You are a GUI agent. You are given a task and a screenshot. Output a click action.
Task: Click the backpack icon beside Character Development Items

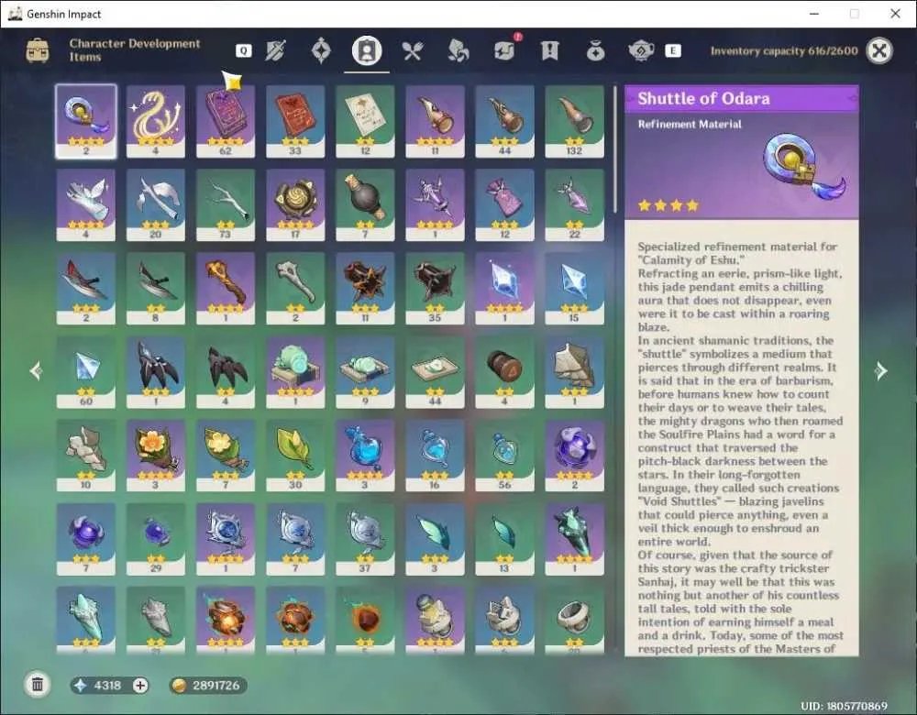pyautogui.click(x=38, y=50)
